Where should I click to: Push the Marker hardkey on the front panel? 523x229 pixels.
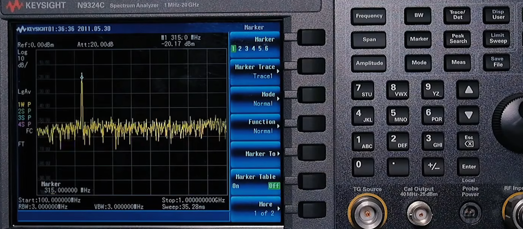[419, 39]
